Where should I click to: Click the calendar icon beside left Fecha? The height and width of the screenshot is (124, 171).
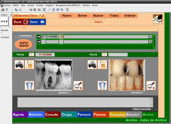pyautogui.click(x=32, y=54)
